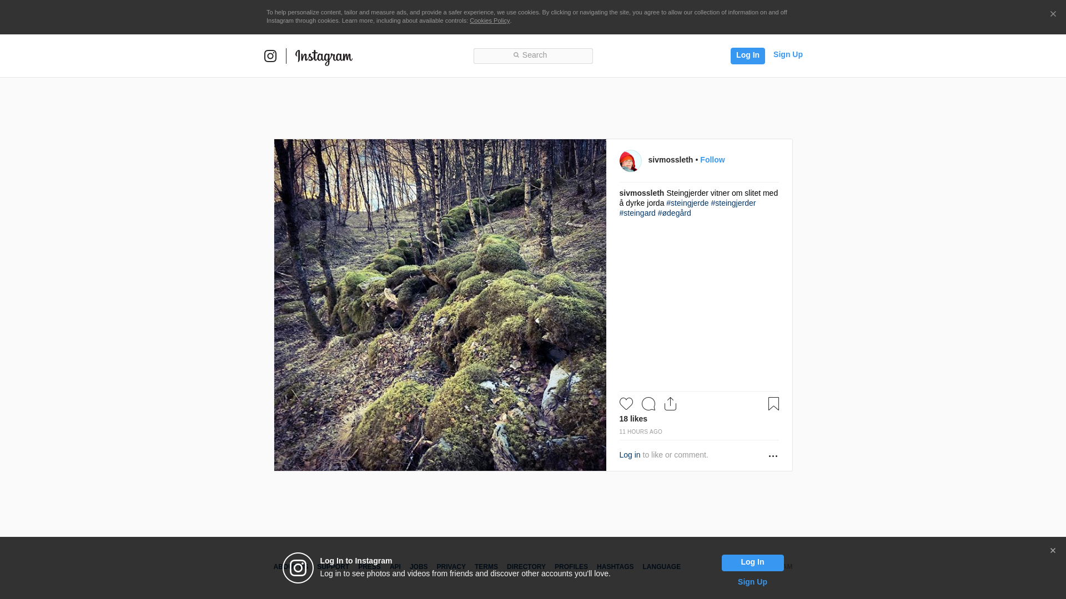
Task: Open the Instagram wordmark logo
Action: coord(324,57)
